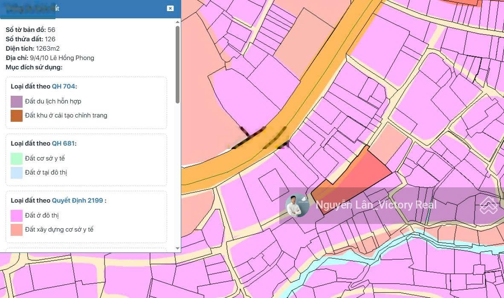Open the Quyết Định 2199 link

click(x=78, y=201)
